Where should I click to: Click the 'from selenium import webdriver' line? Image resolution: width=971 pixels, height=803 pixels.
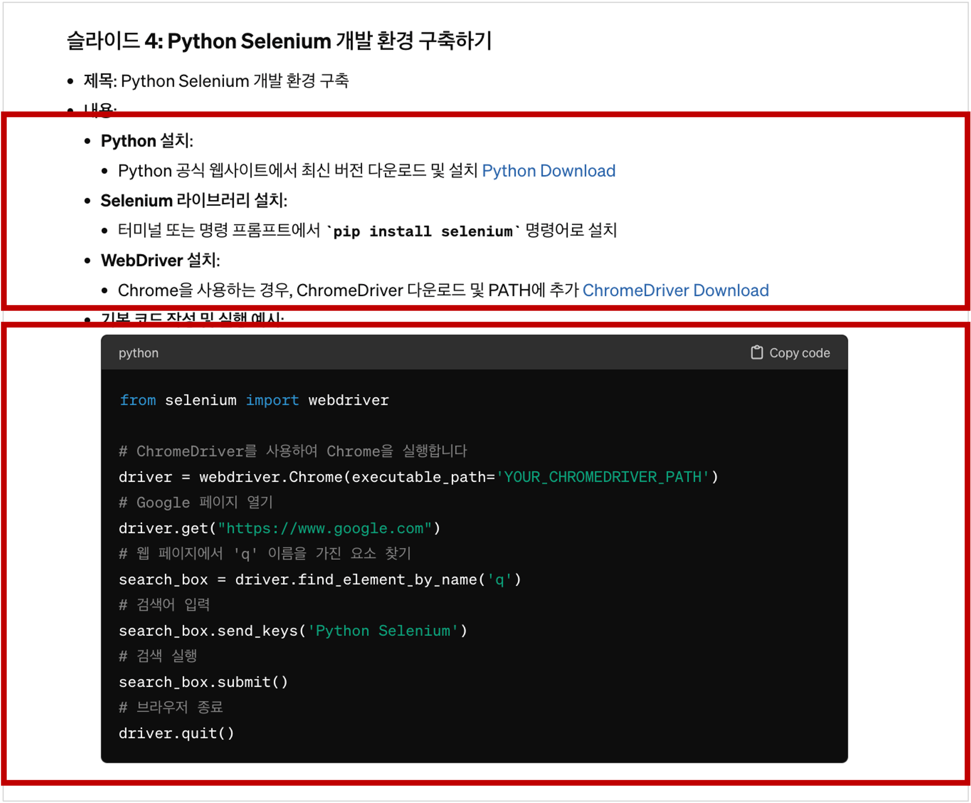(254, 400)
